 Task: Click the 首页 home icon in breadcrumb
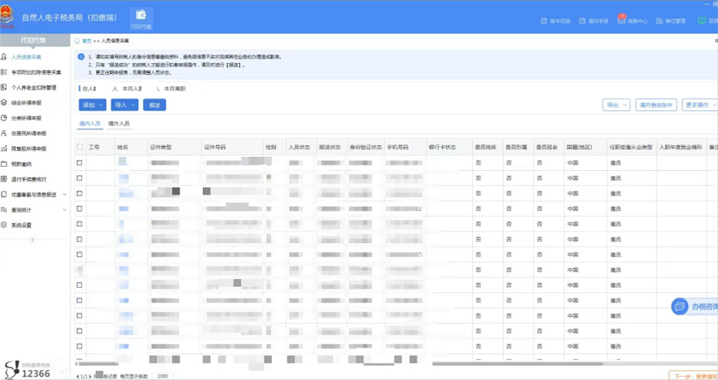(x=77, y=40)
